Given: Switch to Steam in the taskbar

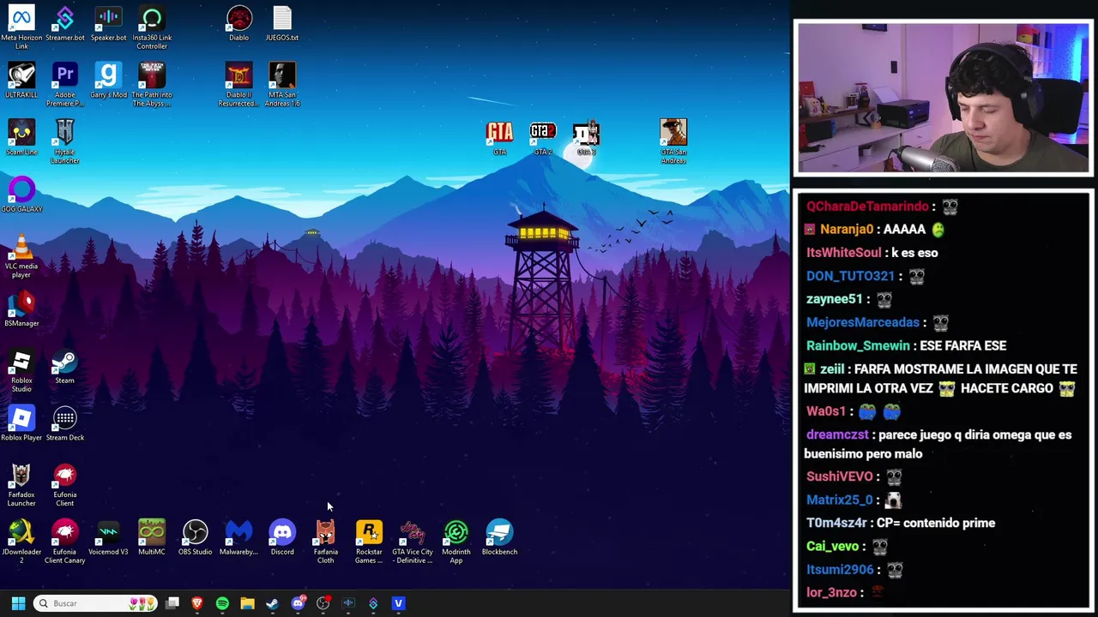Looking at the screenshot, I should tap(272, 603).
